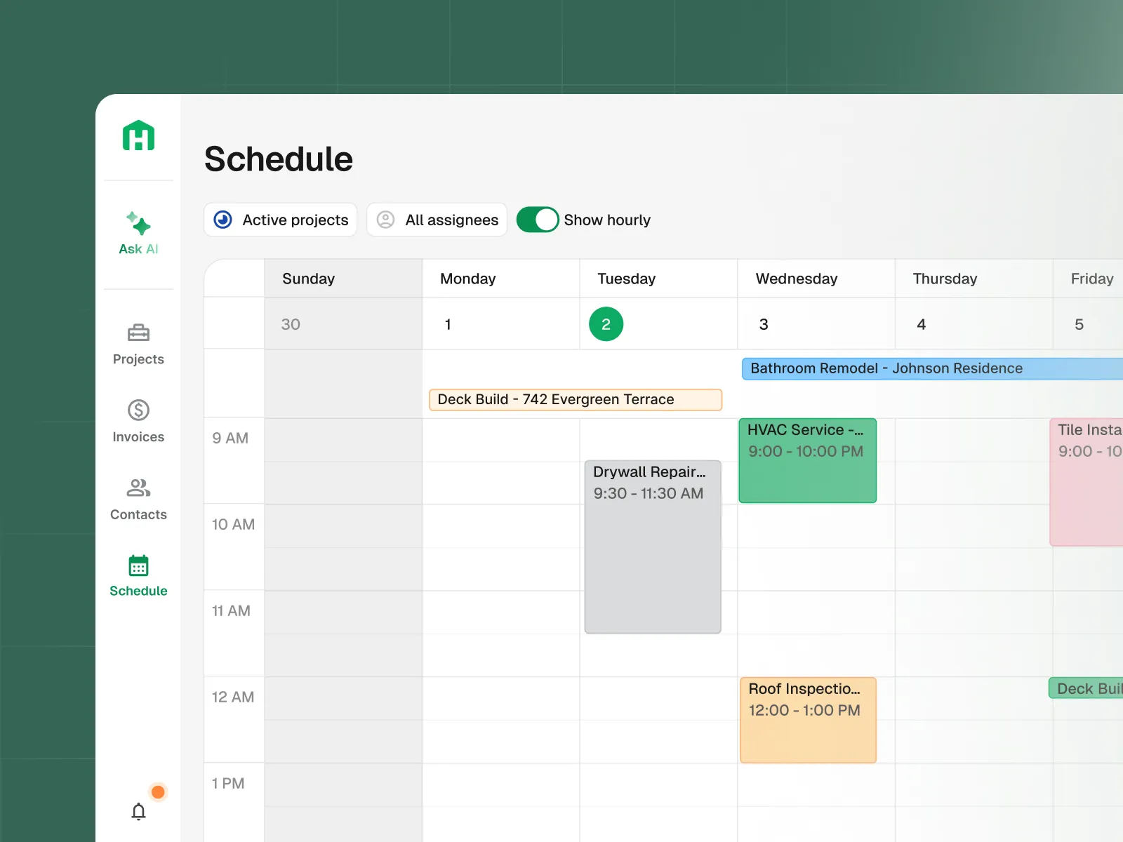The width and height of the screenshot is (1123, 842).
Task: Click the Schedule page heading
Action: (x=279, y=159)
